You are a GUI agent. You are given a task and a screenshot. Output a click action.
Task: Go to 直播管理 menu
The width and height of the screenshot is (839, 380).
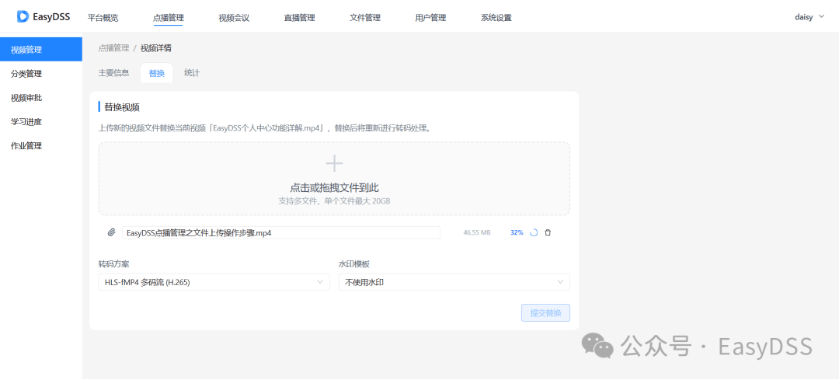tap(299, 18)
